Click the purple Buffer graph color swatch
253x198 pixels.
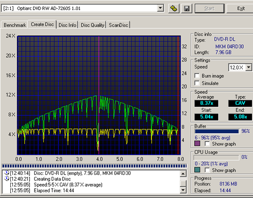[197, 143]
